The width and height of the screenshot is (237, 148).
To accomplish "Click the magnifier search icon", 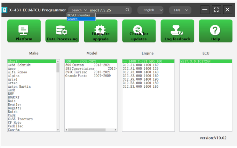I will point(127,10).
